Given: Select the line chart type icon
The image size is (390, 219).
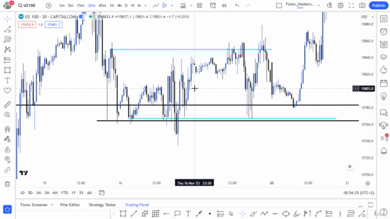Looking at the screenshot, I should [156, 5].
